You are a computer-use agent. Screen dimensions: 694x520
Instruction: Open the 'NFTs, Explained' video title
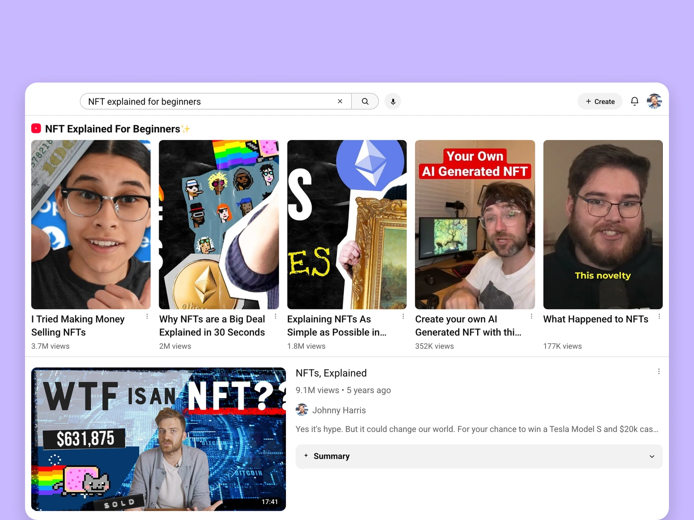click(331, 373)
